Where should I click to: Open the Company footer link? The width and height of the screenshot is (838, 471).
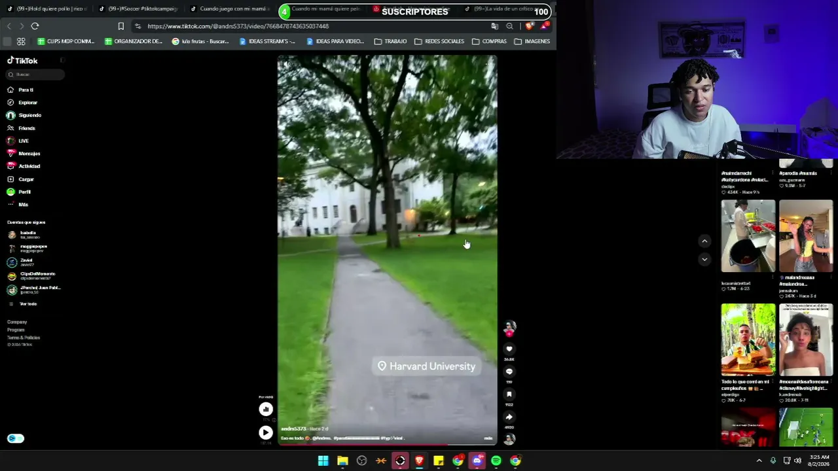click(17, 322)
